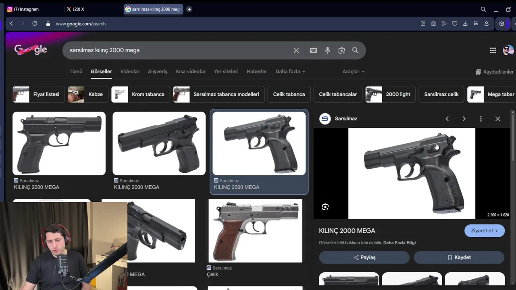Select the Kabze filter chip
516x290 pixels.
tap(88, 94)
